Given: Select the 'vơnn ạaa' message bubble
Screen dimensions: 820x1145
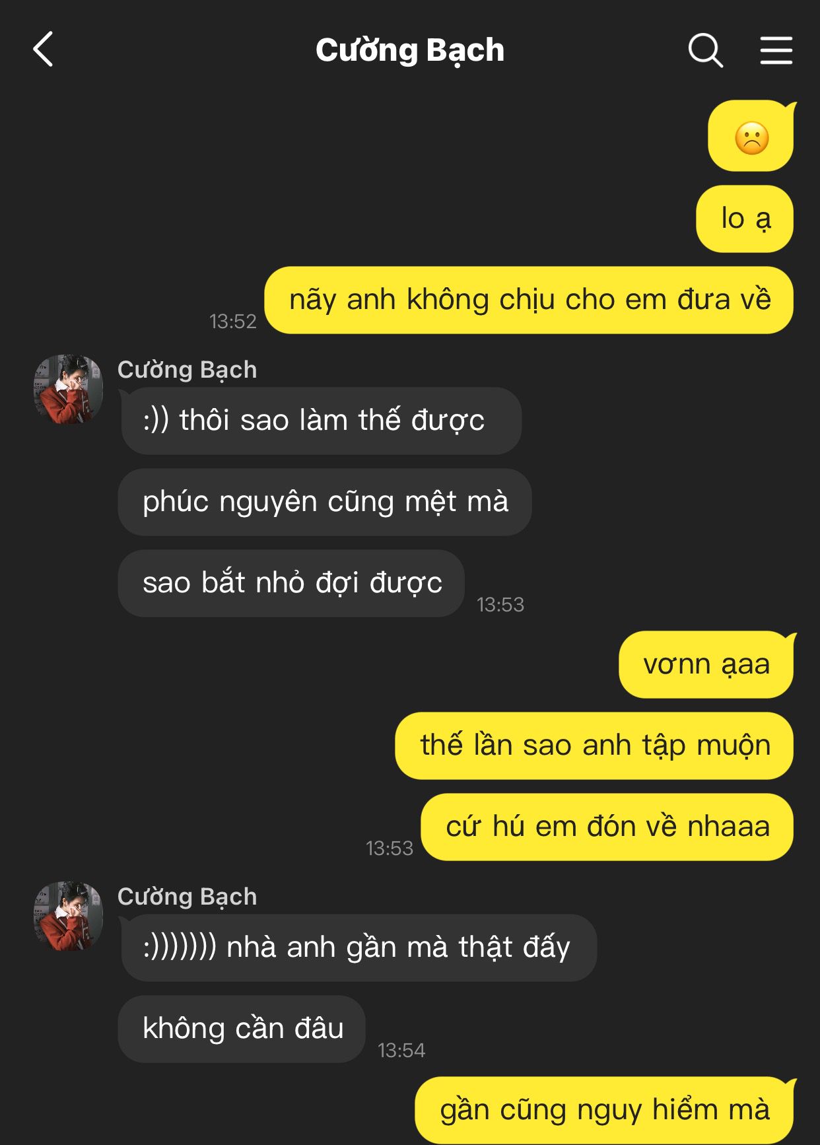Looking at the screenshot, I should coord(706,665).
